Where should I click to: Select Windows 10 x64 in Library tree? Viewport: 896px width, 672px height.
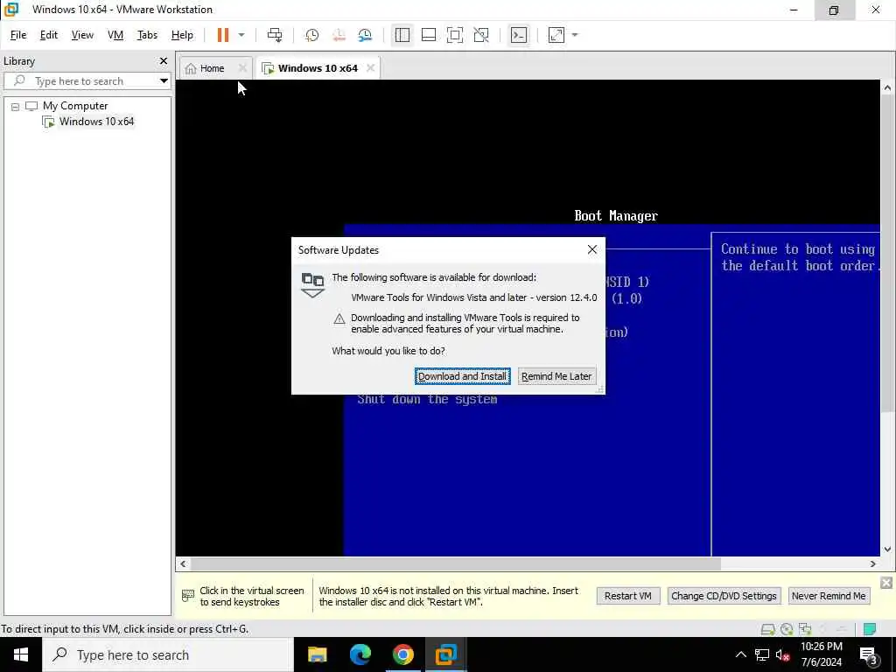pyautogui.click(x=96, y=121)
